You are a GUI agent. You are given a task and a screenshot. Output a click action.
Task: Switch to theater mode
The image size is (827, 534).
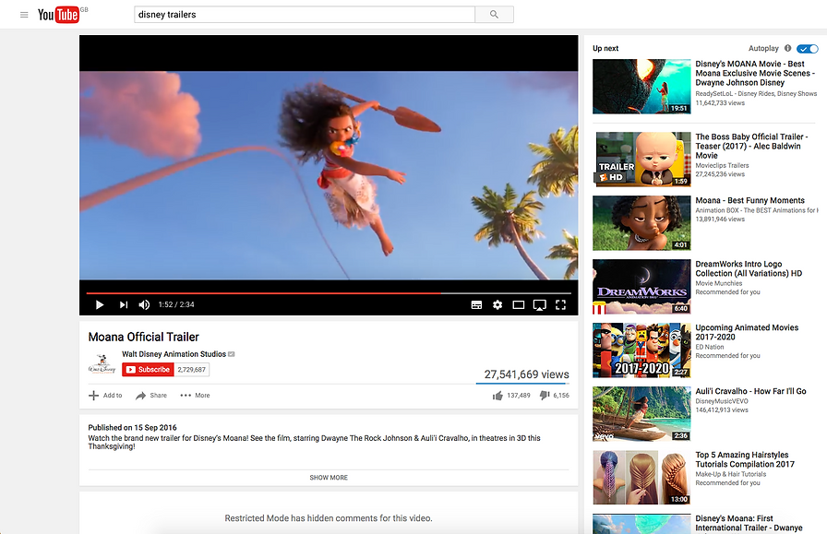click(x=519, y=304)
